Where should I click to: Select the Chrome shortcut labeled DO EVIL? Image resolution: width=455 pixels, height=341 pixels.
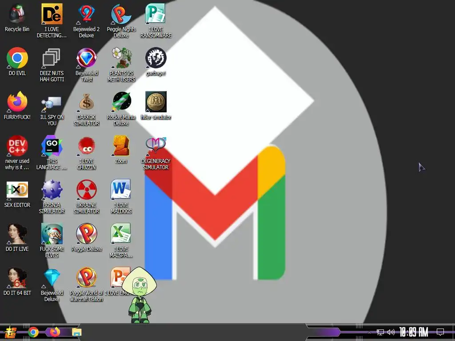tap(17, 58)
